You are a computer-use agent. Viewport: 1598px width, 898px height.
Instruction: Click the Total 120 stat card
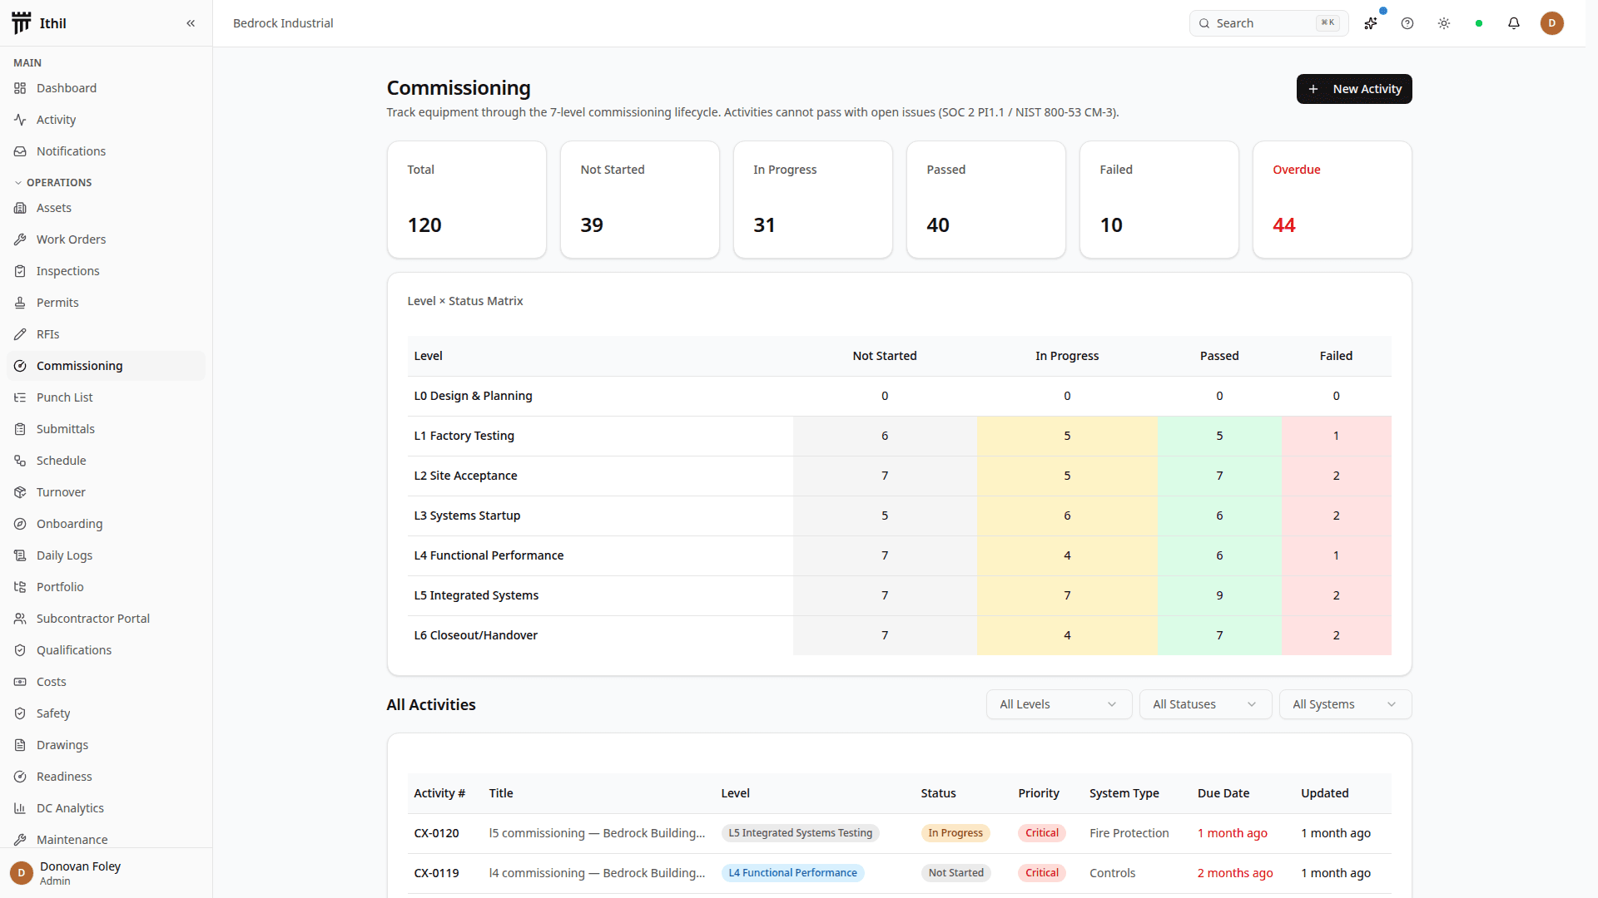pos(466,200)
